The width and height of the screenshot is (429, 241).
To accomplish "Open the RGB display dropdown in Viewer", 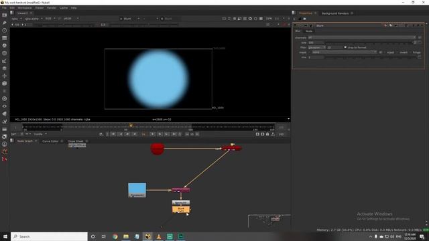I will tap(50, 19).
